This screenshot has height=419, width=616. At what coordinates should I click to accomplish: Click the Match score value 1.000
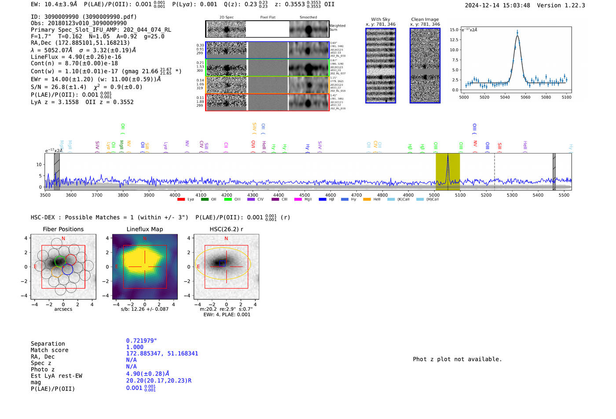pyautogui.click(x=135, y=347)
